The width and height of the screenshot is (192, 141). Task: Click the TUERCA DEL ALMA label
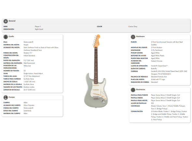(x=10, y=76)
